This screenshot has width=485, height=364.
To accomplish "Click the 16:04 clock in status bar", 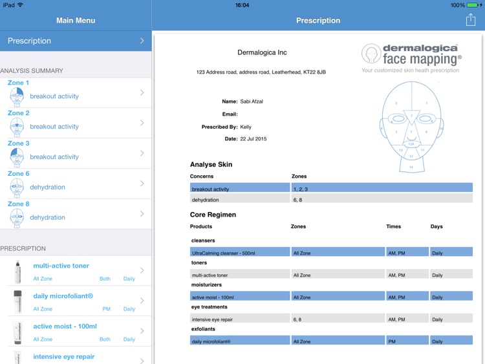I will (x=242, y=5).
